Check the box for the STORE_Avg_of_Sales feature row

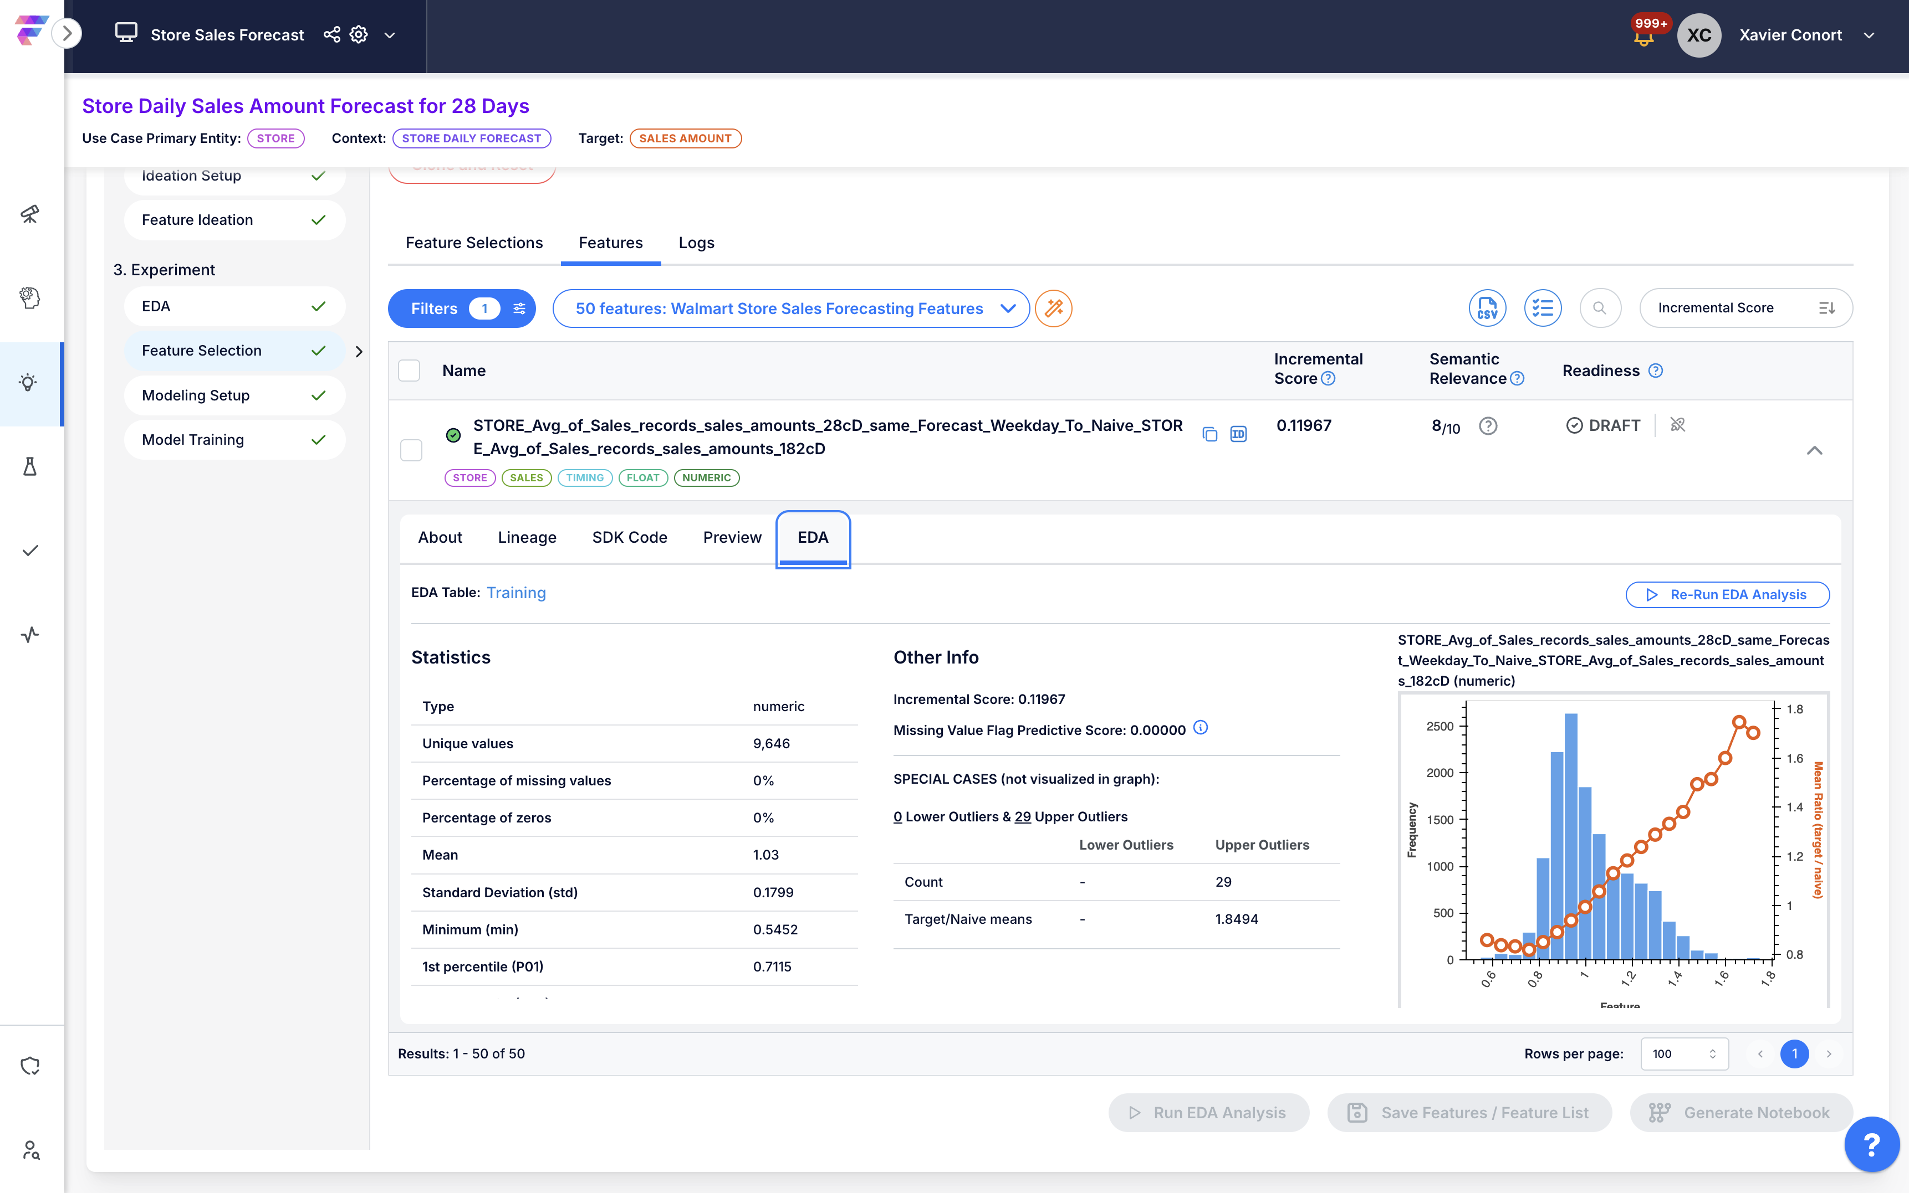[x=411, y=450]
